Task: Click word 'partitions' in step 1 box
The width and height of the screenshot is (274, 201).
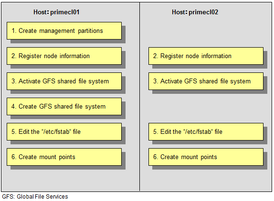Action: pyautogui.click(x=90, y=31)
